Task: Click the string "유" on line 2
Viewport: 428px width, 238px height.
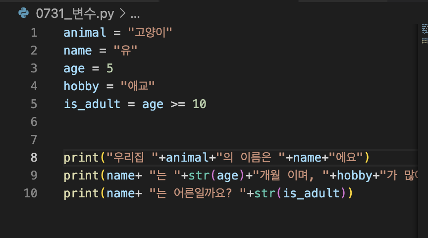Action: pos(125,51)
